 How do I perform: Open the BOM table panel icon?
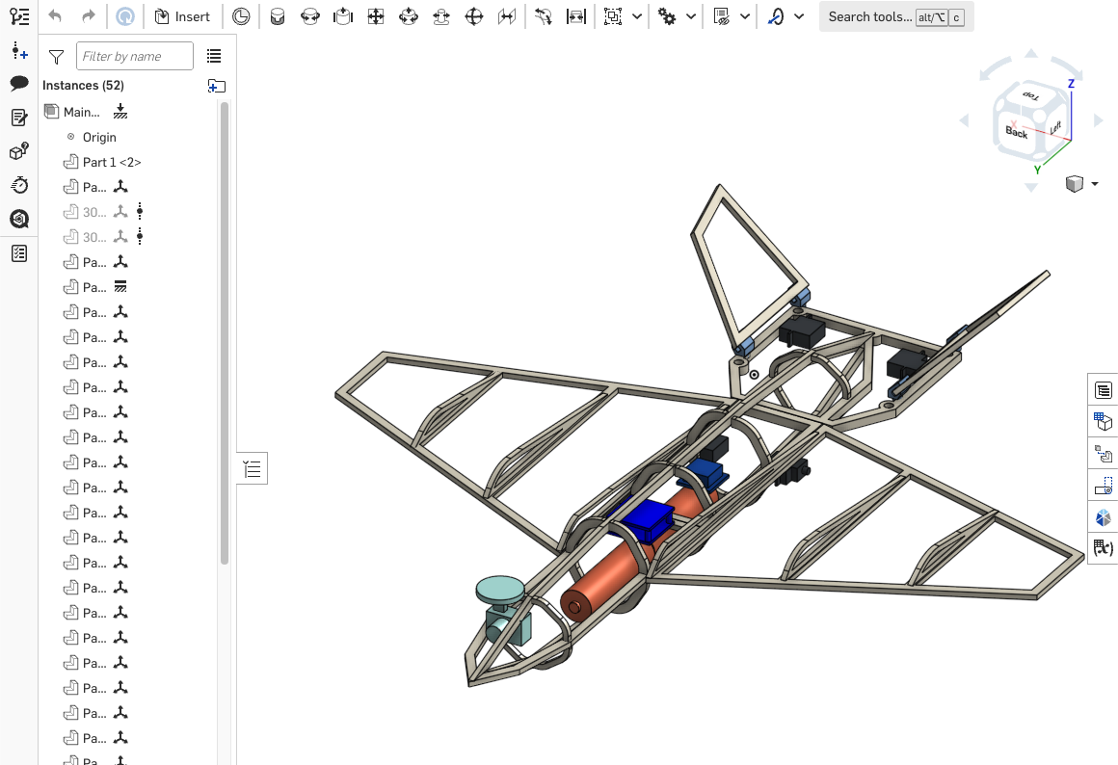point(1103,390)
